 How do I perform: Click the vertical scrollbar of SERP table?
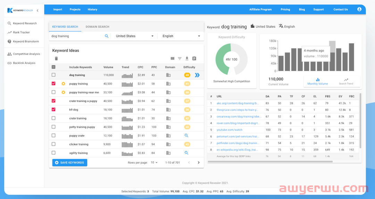pos(360,121)
